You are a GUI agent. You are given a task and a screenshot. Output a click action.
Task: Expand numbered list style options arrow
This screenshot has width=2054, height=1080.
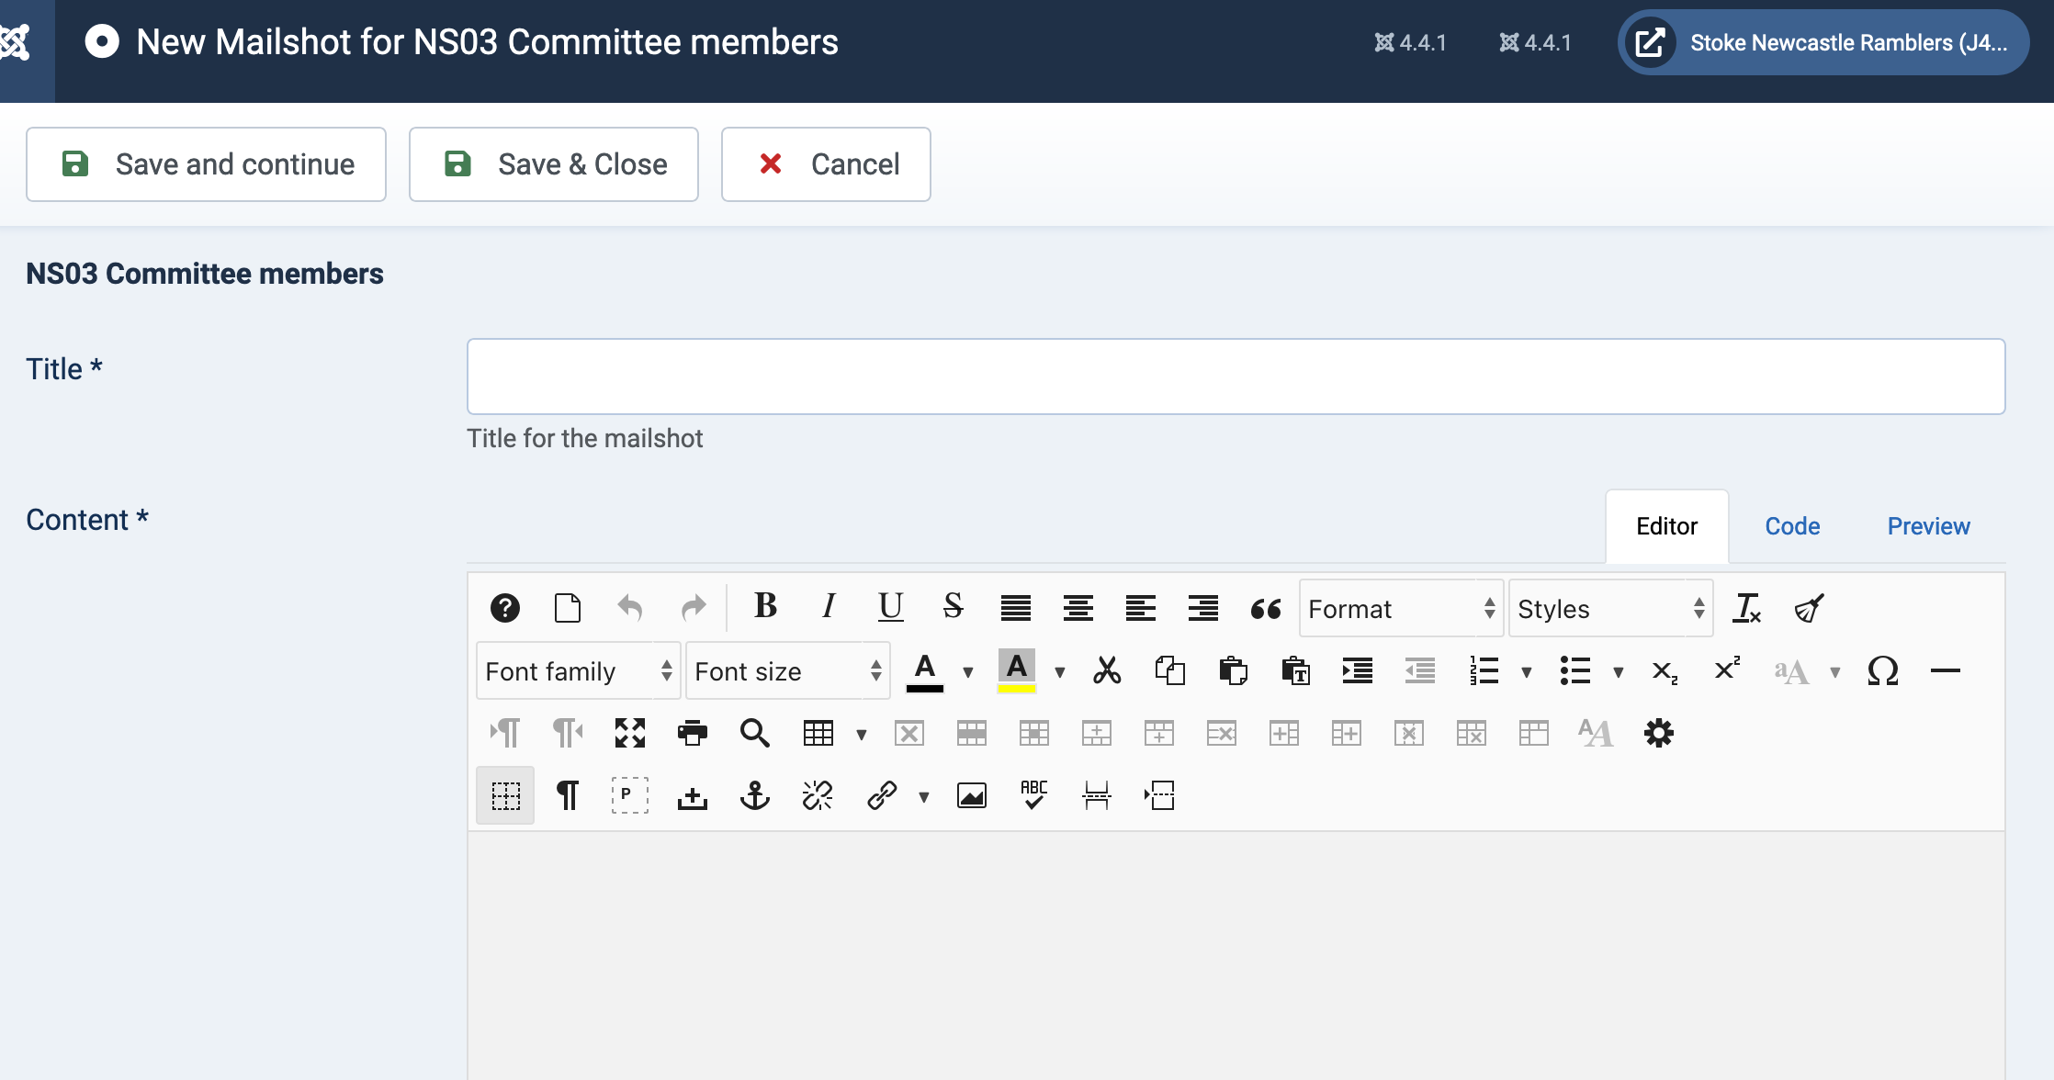(x=1527, y=672)
